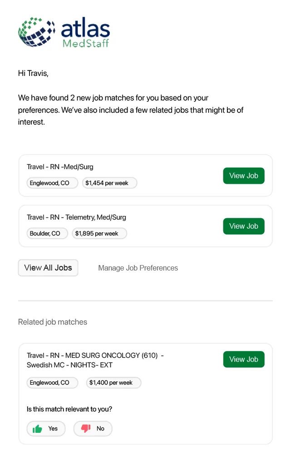The image size is (291, 461).
Task: Click the Travel - RN -Med/Surg job title
Action: click(60, 167)
